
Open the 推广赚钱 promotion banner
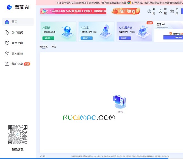click(x=126, y=11)
